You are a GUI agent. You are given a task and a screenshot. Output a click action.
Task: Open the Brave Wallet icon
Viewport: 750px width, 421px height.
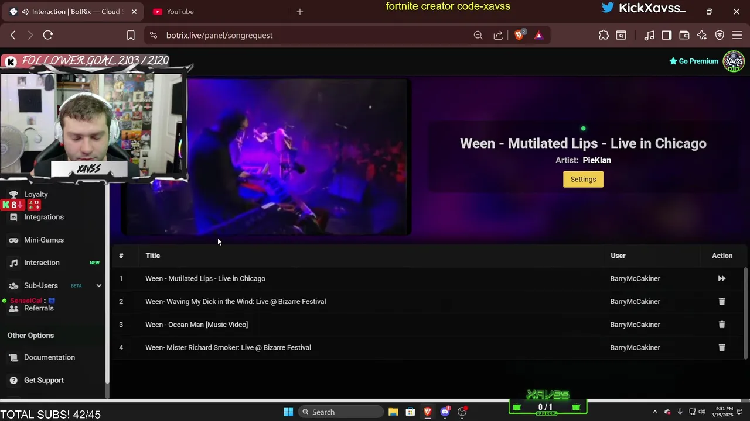coord(684,36)
